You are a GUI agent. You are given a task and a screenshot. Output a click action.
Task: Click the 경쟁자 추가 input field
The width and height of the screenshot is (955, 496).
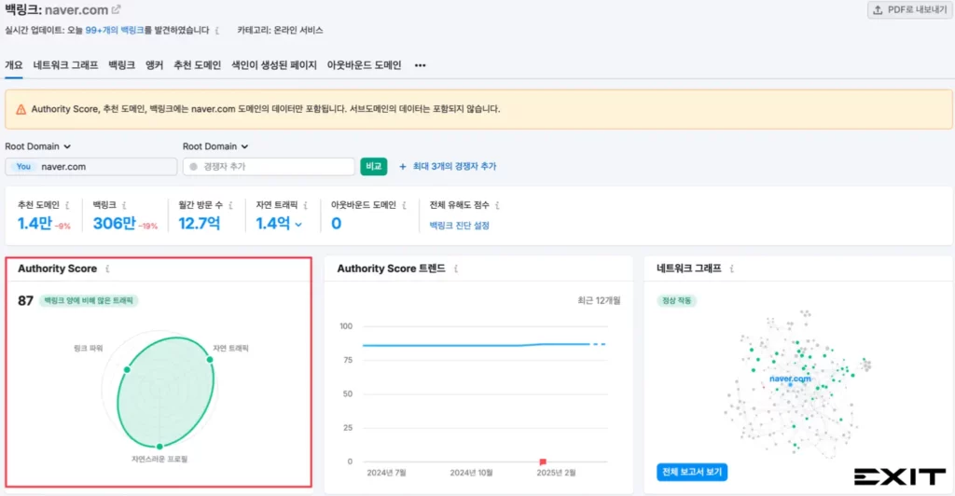click(x=269, y=167)
